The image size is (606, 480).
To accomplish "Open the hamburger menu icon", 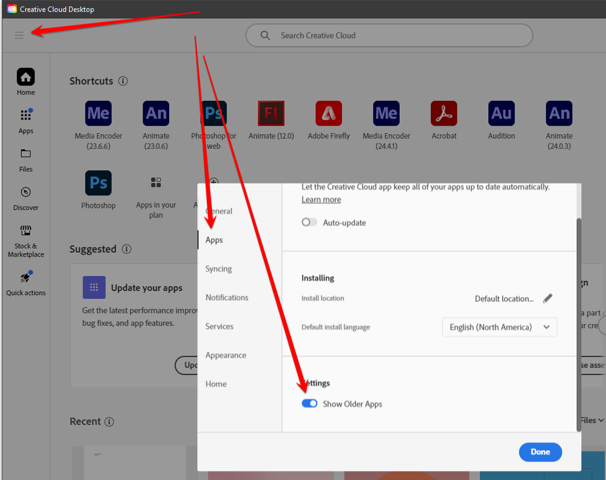I will (19, 35).
